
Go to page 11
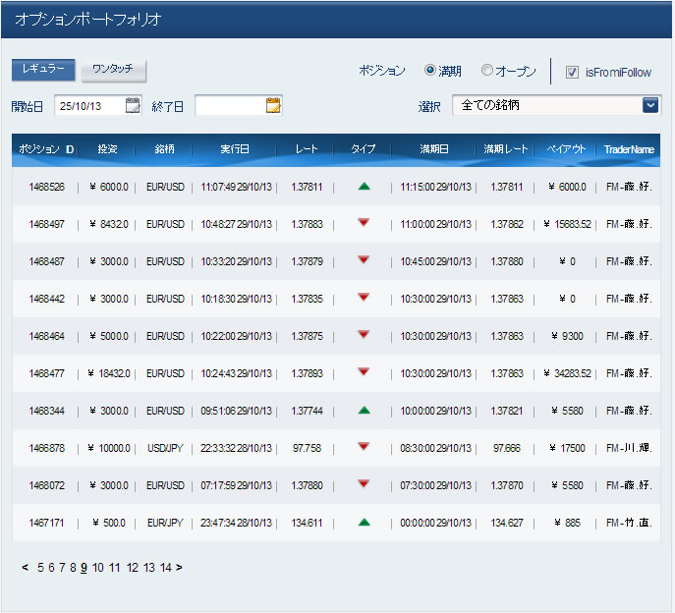115,568
